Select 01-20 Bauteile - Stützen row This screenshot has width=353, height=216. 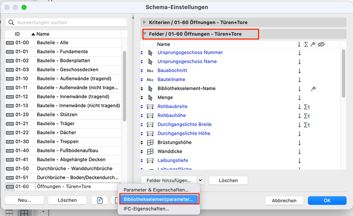[63, 115]
